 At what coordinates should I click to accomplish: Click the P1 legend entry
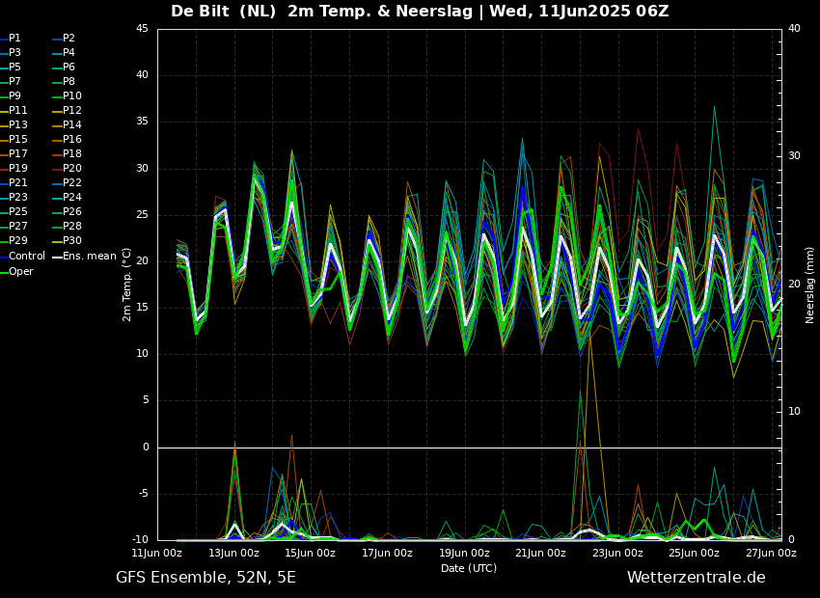tap(14, 39)
